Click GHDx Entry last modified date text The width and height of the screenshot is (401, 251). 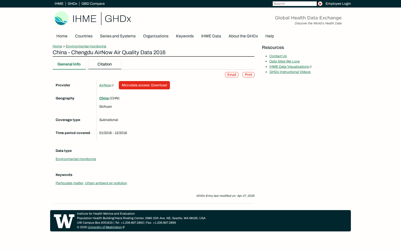225,196
